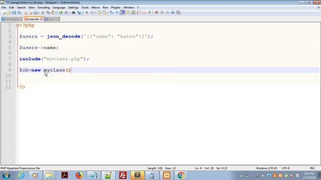The height and width of the screenshot is (180, 321).
Task: Run macro multiple times toolbar icon
Action: 173,12
